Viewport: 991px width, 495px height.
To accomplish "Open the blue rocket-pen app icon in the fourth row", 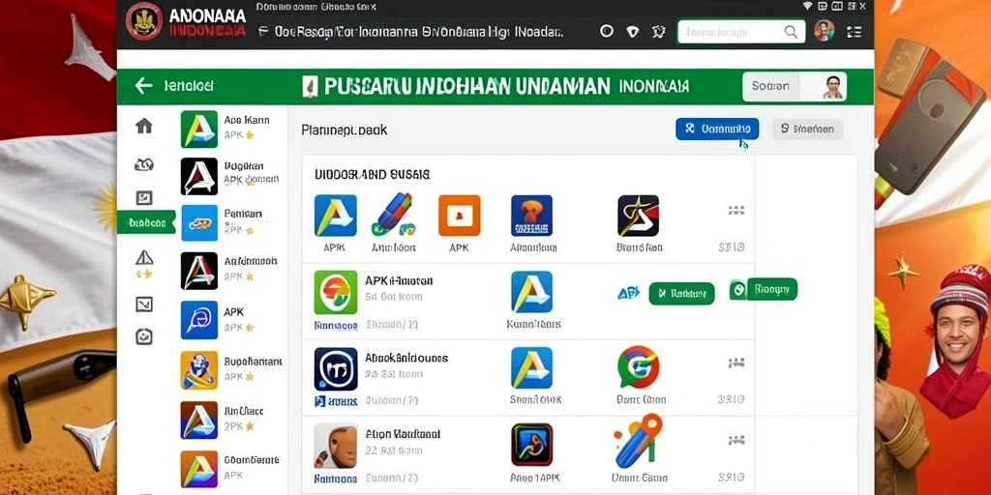I will (637, 440).
